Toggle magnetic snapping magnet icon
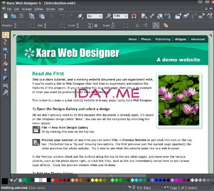Screen dimensions: 214x191 (134, 16)
